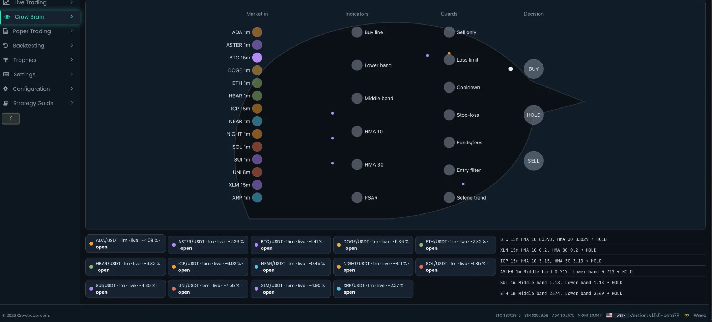Click the Paper Trading document icon
712x322 pixels.
(5, 31)
